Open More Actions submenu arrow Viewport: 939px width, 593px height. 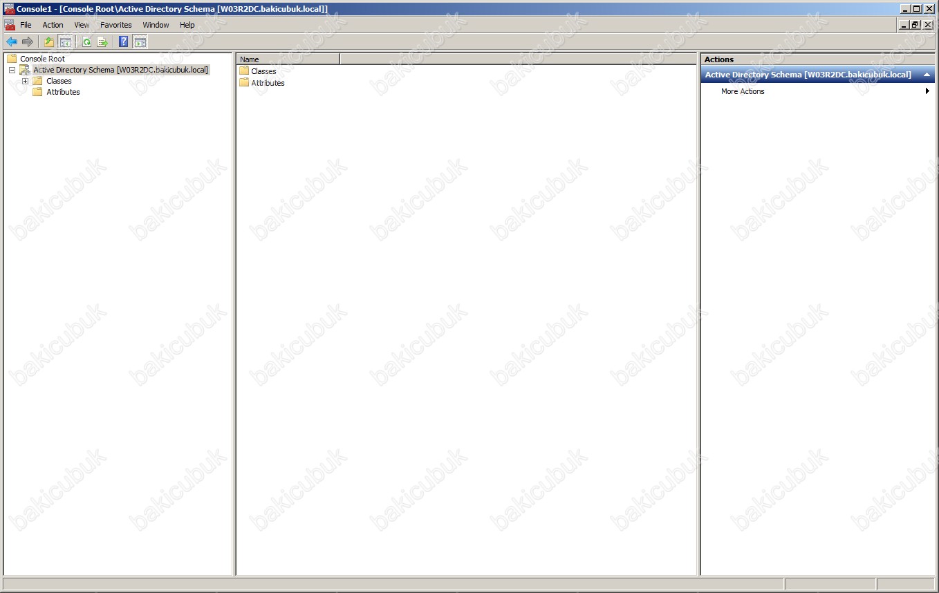(927, 91)
